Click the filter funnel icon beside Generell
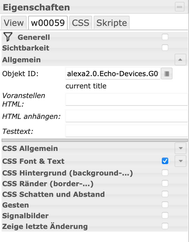The width and height of the screenshot is (189, 242). (x=8, y=37)
